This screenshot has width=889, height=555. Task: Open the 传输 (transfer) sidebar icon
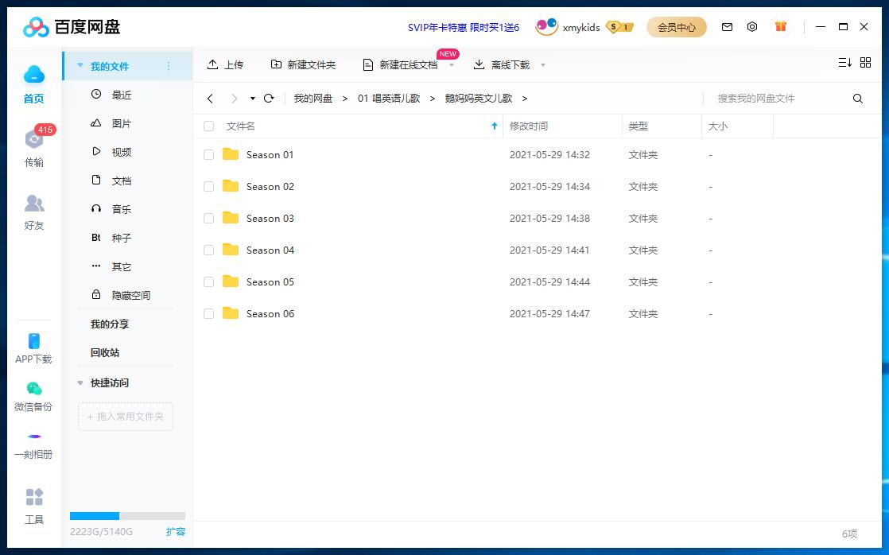(x=33, y=146)
